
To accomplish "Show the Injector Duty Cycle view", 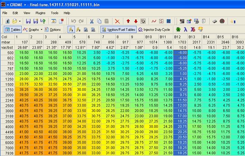I will 154,29.
